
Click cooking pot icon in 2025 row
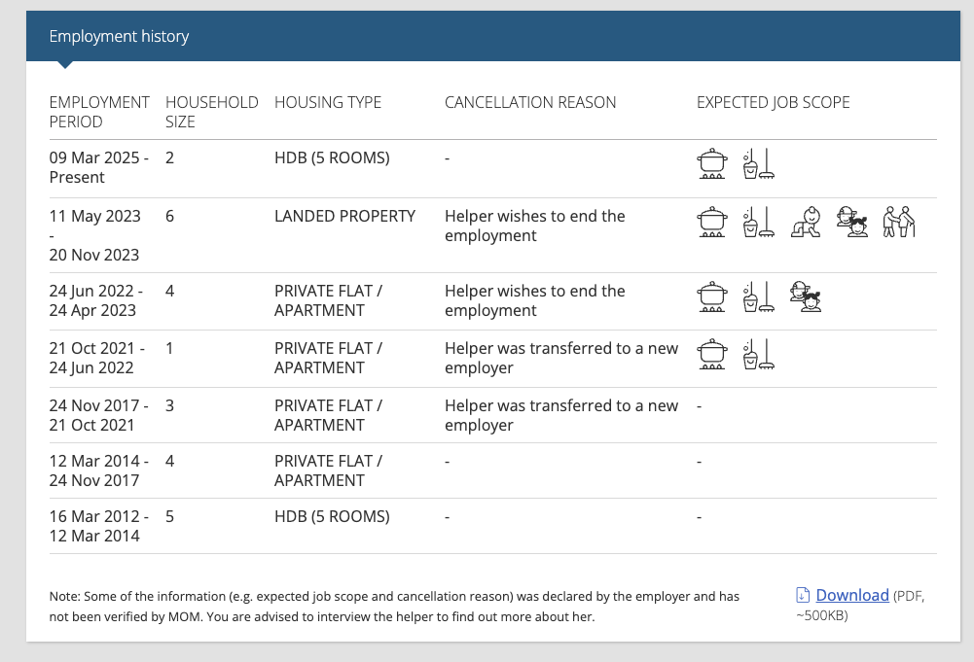pos(712,163)
